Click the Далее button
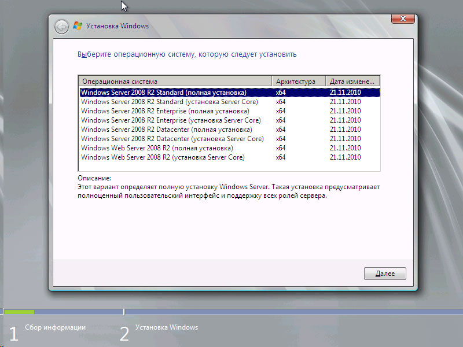The height and width of the screenshot is (347, 463). click(385, 274)
